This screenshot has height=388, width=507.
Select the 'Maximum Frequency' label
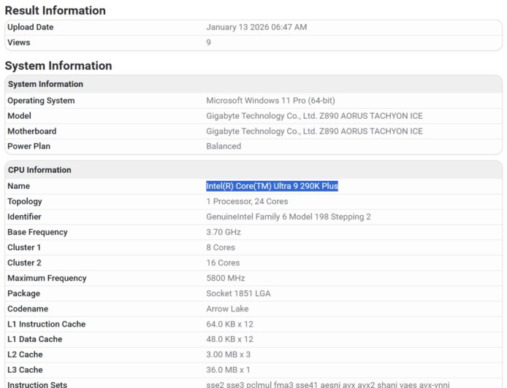click(47, 279)
